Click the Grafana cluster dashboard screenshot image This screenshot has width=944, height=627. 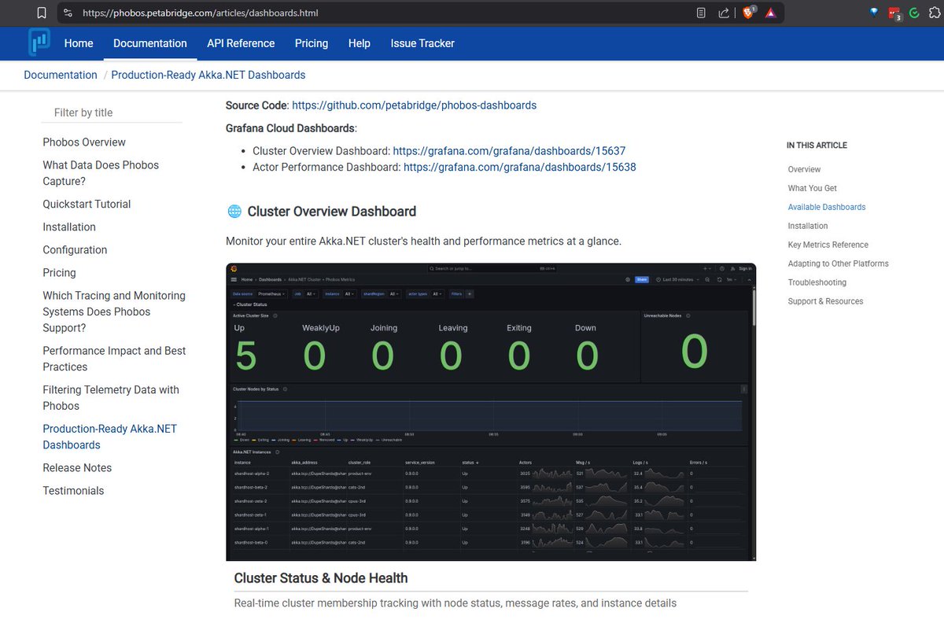(491, 411)
